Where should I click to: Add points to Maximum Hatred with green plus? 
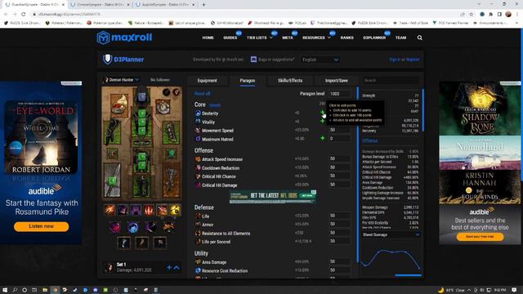pyautogui.click(x=323, y=138)
